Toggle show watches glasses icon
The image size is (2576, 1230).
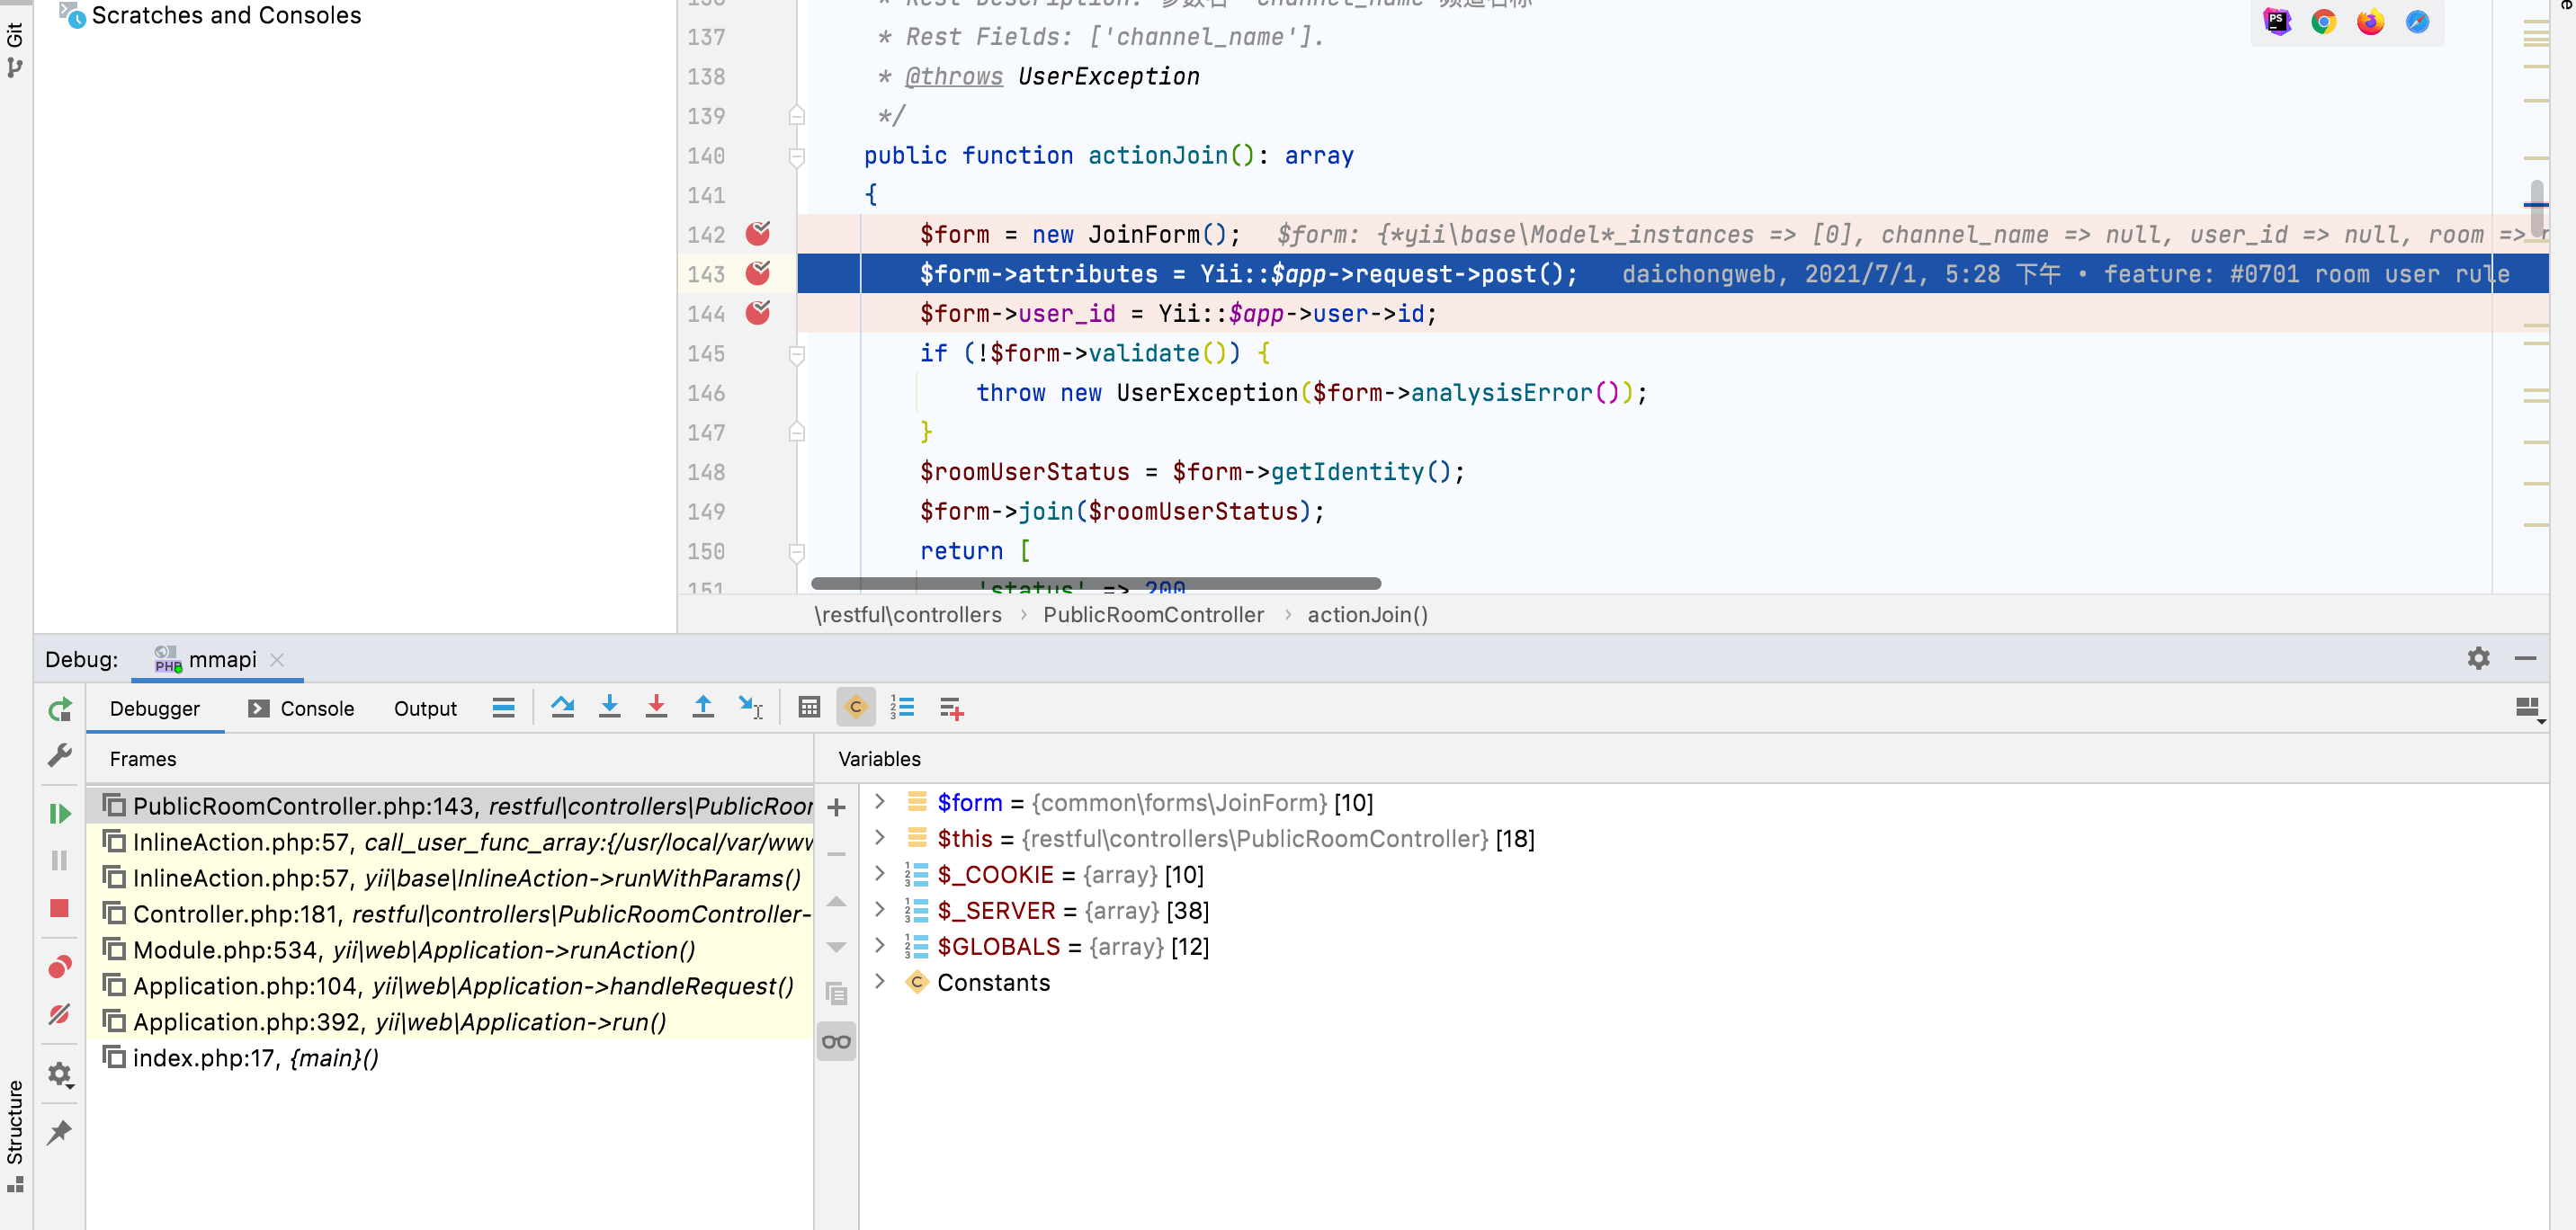click(x=837, y=1041)
